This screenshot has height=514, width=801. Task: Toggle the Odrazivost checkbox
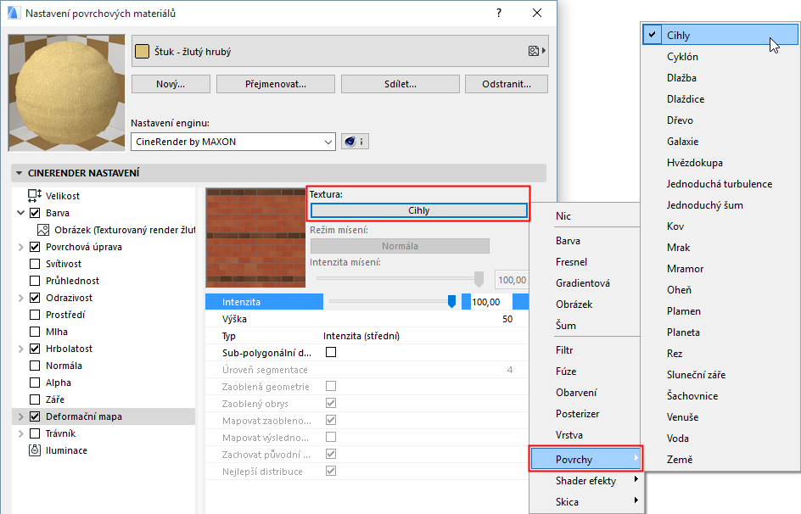[x=35, y=298]
